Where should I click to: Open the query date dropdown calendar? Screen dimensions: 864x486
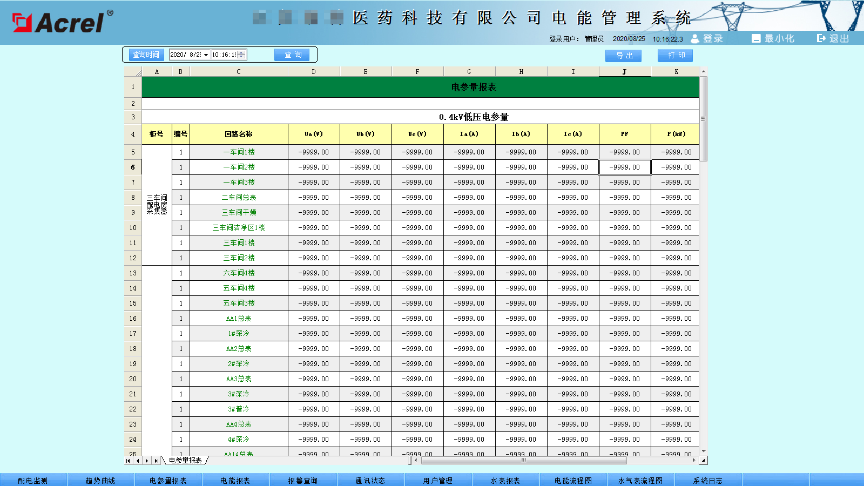click(x=206, y=55)
